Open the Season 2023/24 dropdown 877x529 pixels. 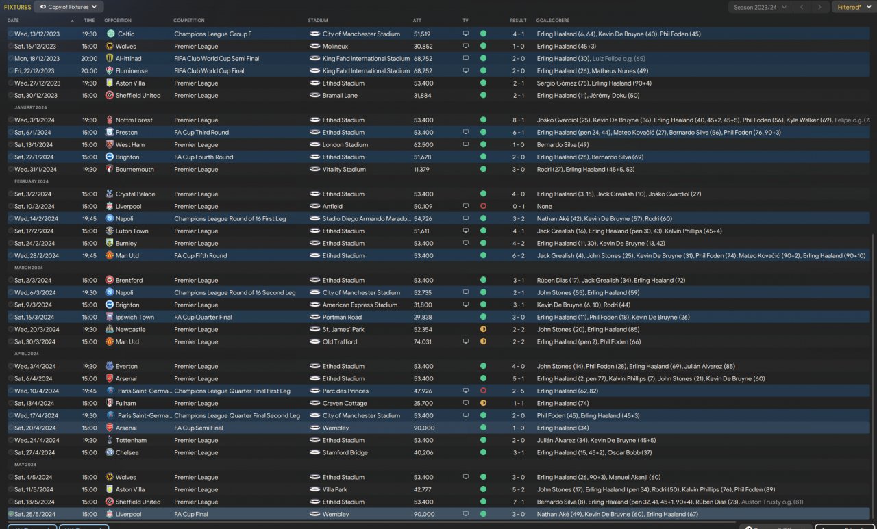(x=759, y=7)
